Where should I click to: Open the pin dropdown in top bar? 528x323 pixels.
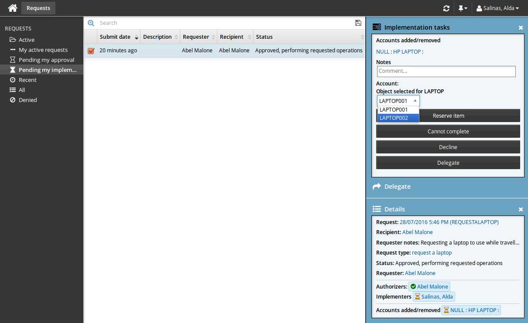coord(463,8)
